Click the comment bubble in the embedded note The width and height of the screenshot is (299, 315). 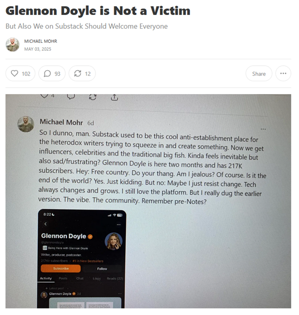[x=71, y=97]
